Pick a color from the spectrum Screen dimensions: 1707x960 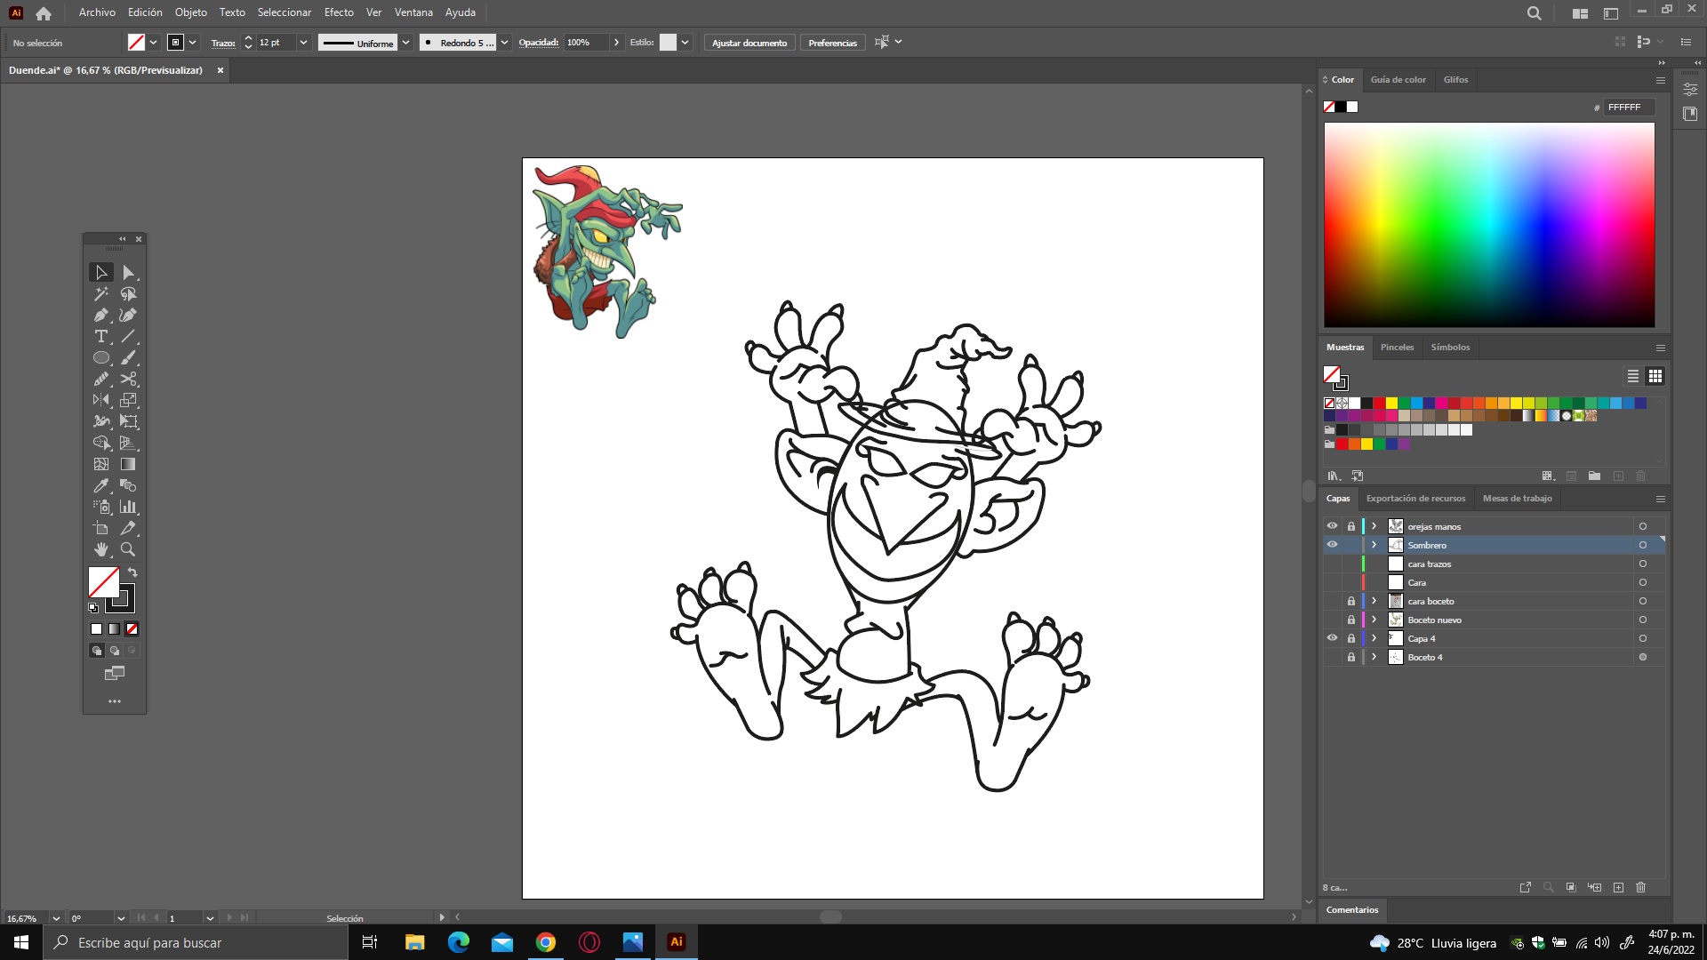pyautogui.click(x=1489, y=225)
